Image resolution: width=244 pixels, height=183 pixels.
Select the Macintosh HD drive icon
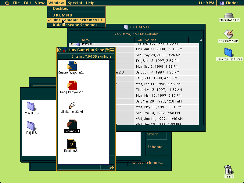[x=229, y=17]
